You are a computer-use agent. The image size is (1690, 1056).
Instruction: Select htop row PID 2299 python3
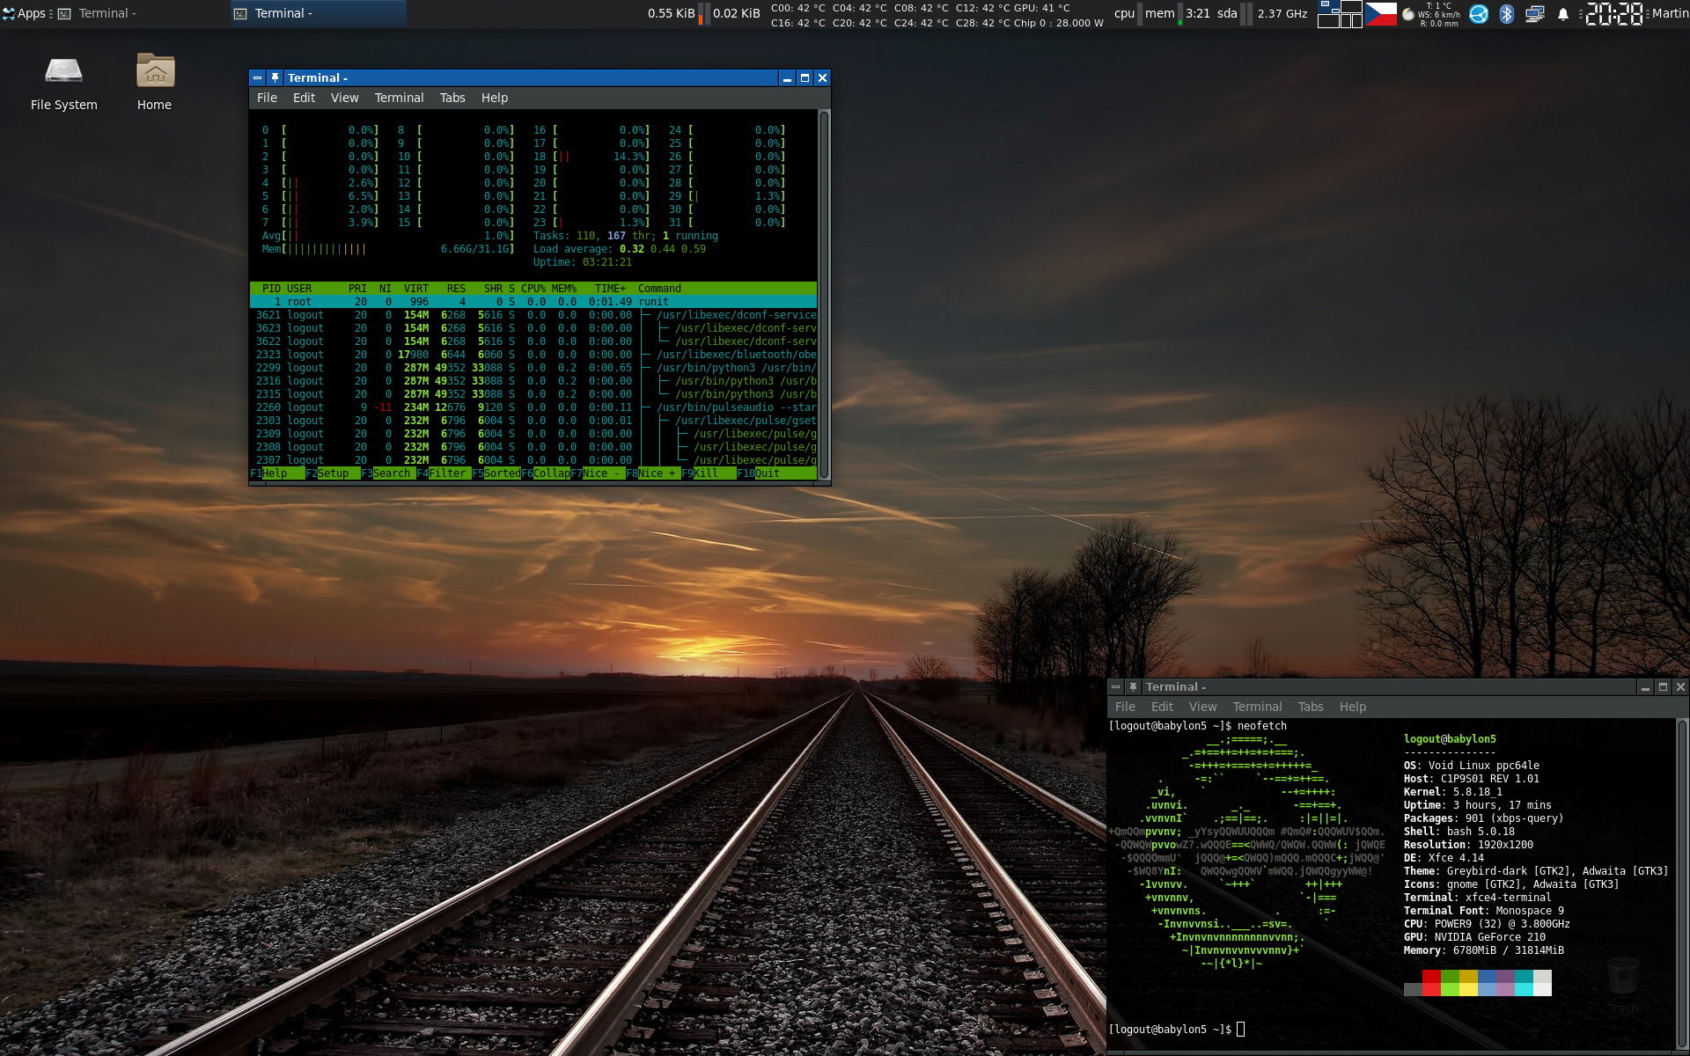(533, 368)
